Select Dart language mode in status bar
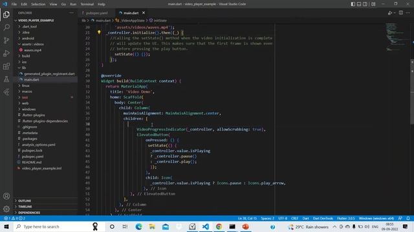The image size is (414, 232). [x=306, y=218]
